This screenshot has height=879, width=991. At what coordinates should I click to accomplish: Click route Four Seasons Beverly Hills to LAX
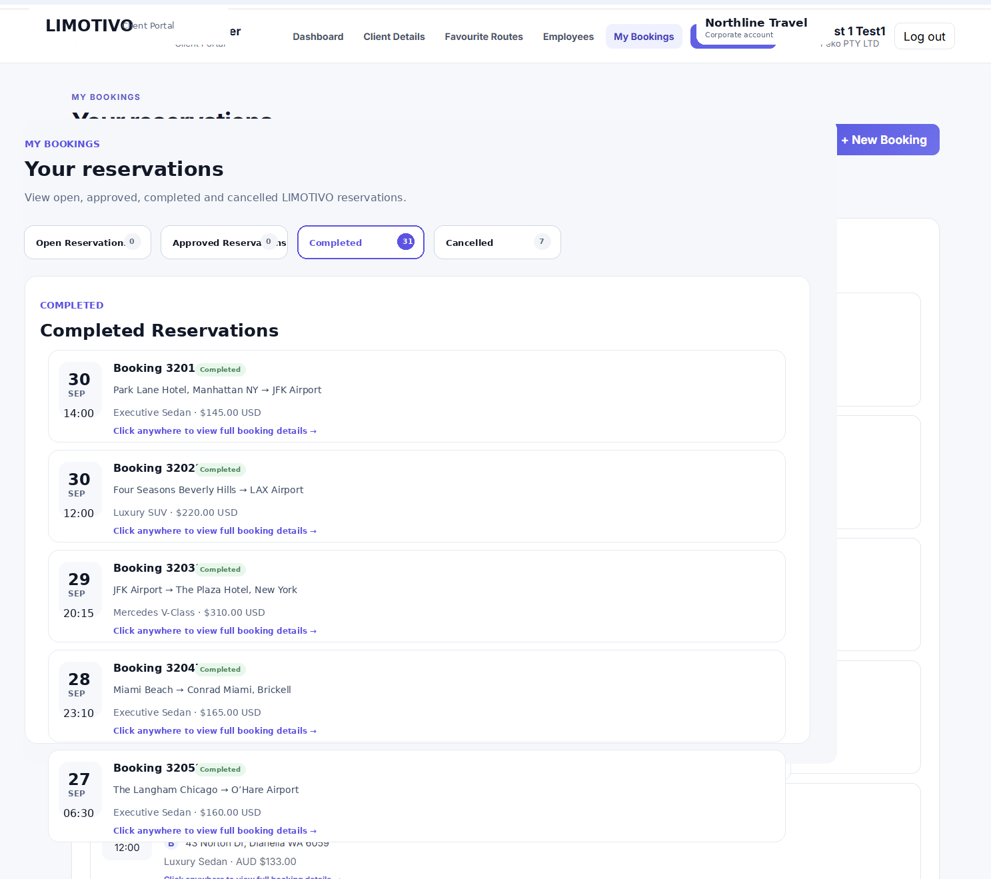pyautogui.click(x=208, y=490)
